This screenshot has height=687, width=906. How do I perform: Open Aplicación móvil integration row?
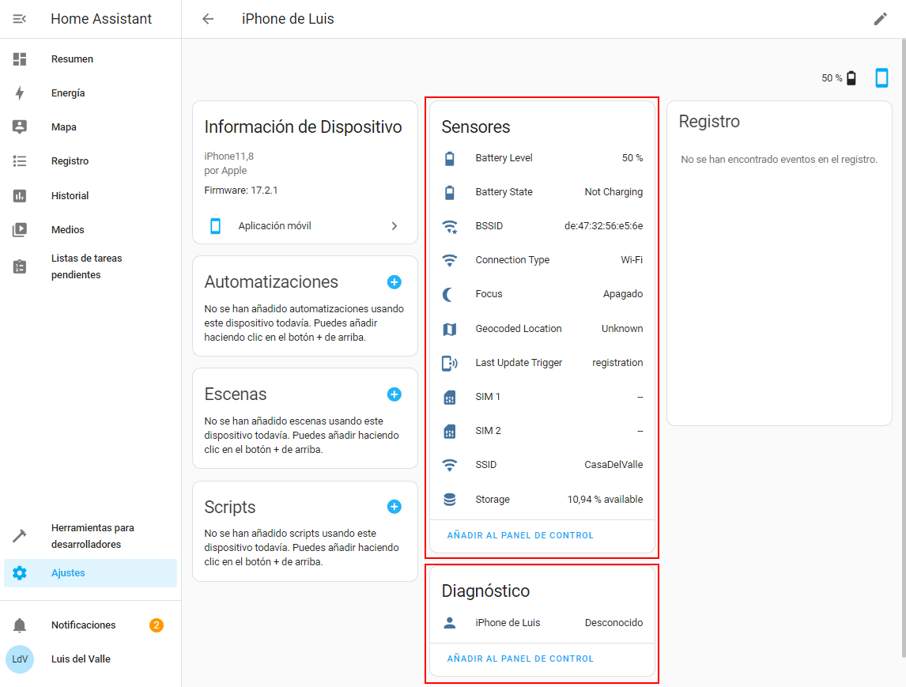[x=305, y=226]
